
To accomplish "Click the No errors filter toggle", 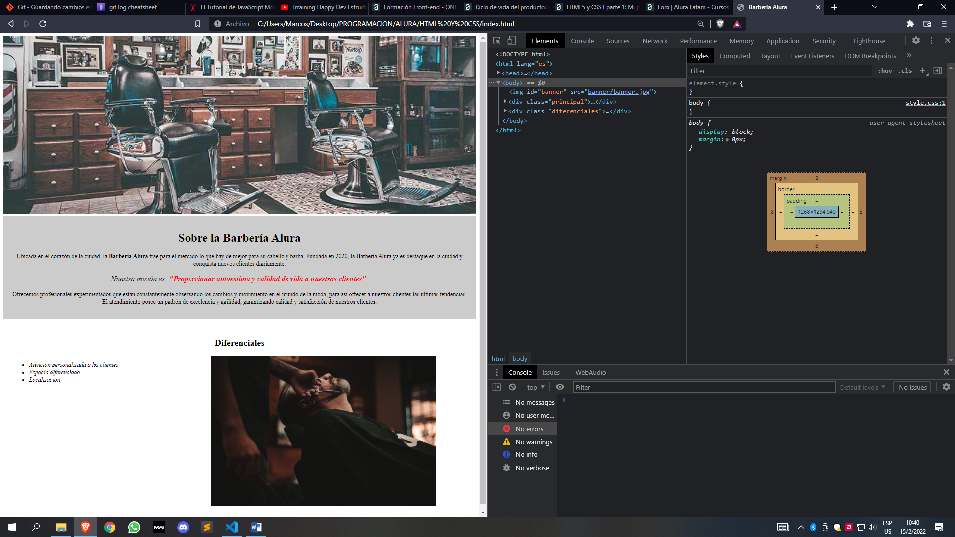I will (x=529, y=428).
